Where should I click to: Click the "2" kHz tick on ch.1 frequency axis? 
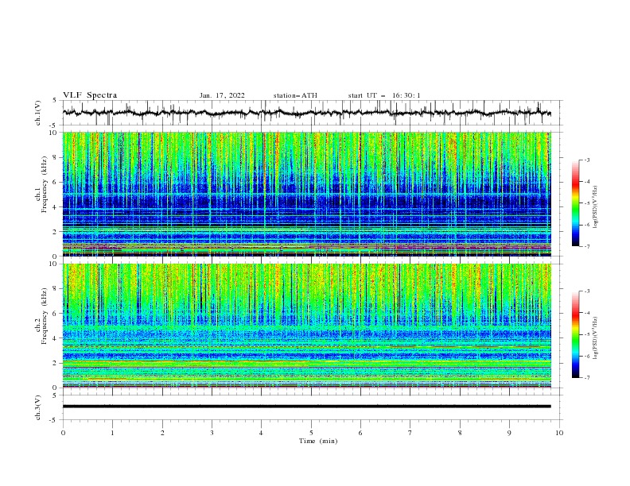pyautogui.click(x=56, y=231)
